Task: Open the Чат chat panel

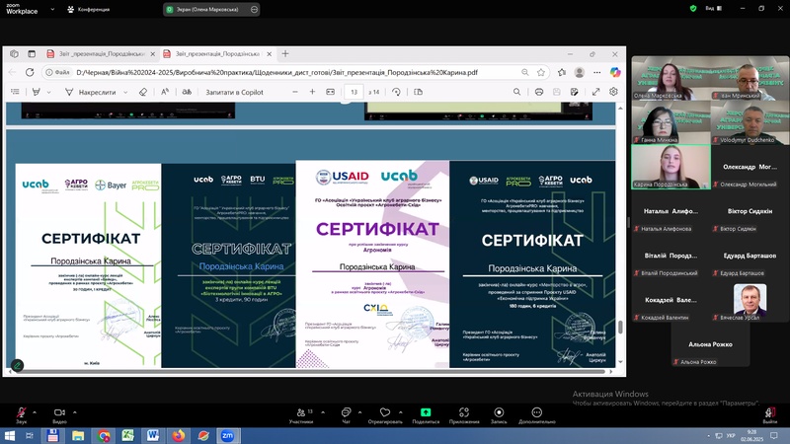Action: 347,414
